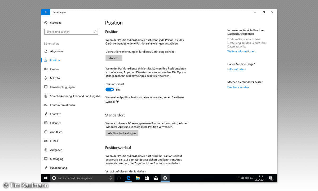The height and width of the screenshot is (191, 318).
Task: Open Benachrichtigungen settings
Action: 62,87
